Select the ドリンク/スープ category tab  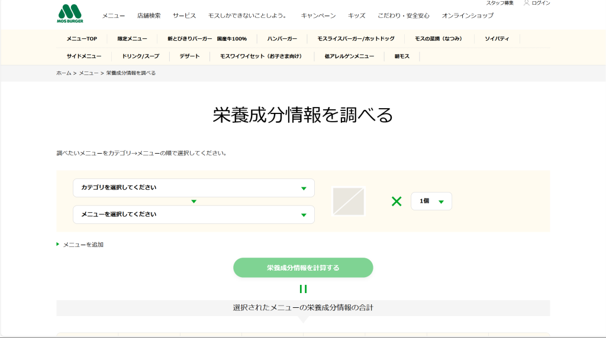coord(140,56)
